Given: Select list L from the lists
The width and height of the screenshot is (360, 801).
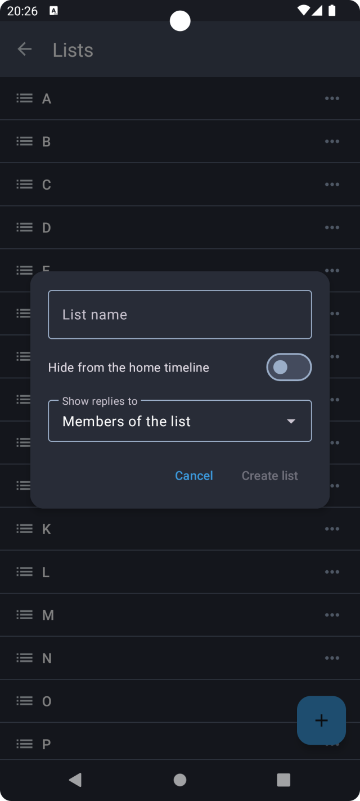Looking at the screenshot, I should coord(46,572).
